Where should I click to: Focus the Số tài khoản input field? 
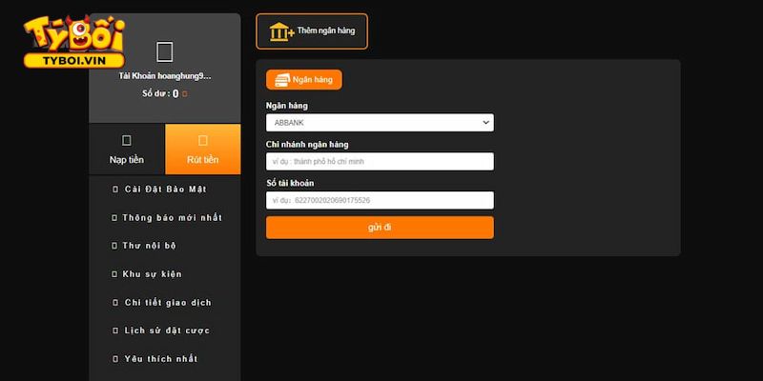coord(380,200)
